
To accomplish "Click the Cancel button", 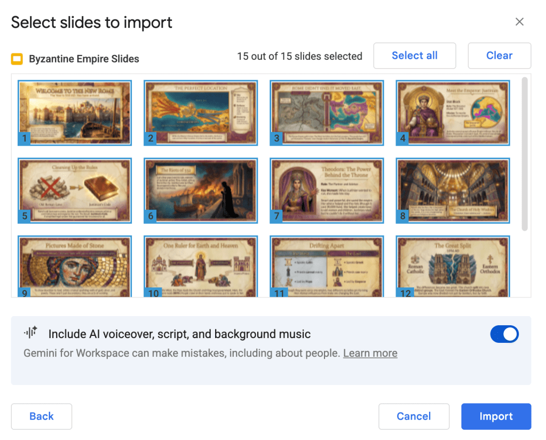I will pos(414,417).
